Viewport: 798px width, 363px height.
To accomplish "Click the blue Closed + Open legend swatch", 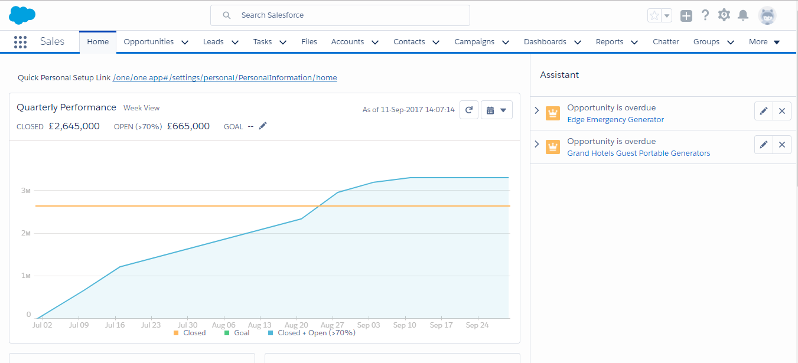I will (271, 333).
